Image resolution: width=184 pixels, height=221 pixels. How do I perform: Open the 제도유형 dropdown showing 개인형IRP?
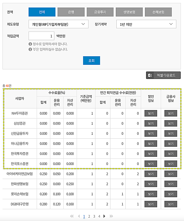coord(59,24)
